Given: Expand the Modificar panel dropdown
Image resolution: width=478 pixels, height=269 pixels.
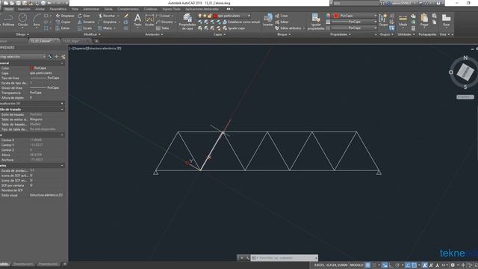Looking at the screenshot, I should 92,34.
